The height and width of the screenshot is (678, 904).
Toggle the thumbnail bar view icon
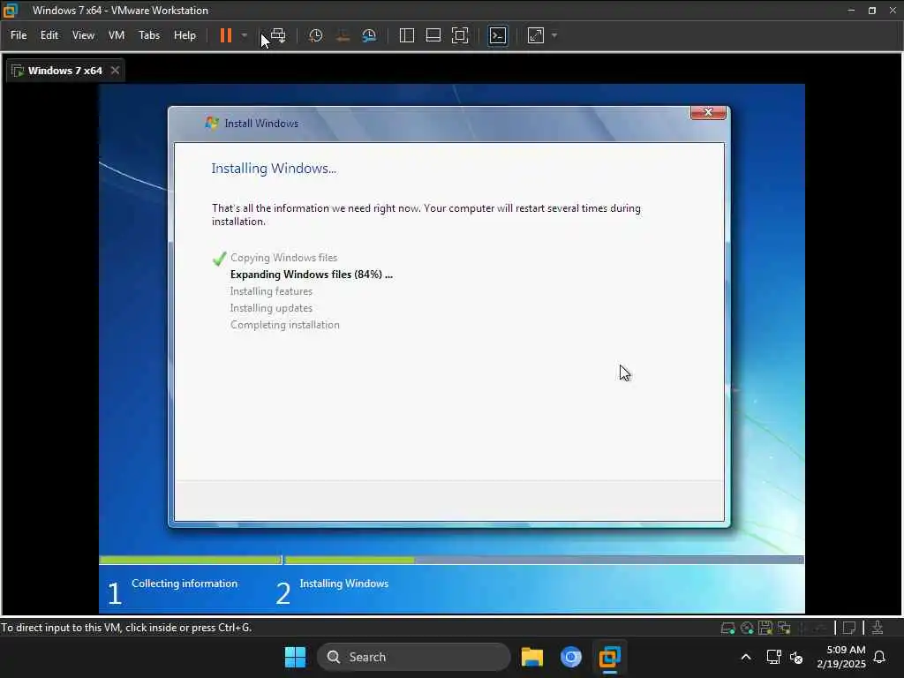[x=433, y=35]
